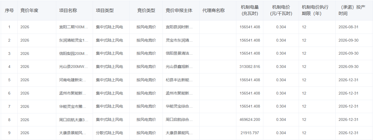This screenshot has height=140, width=373.
Task: Select the 代理商名称 column header
Action: click(x=214, y=11)
